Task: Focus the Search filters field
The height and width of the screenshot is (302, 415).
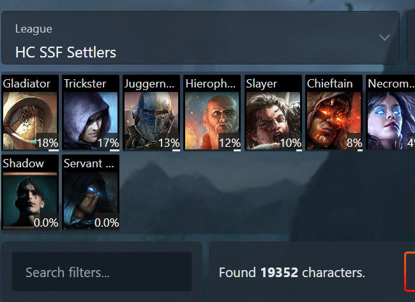Action: 102,272
